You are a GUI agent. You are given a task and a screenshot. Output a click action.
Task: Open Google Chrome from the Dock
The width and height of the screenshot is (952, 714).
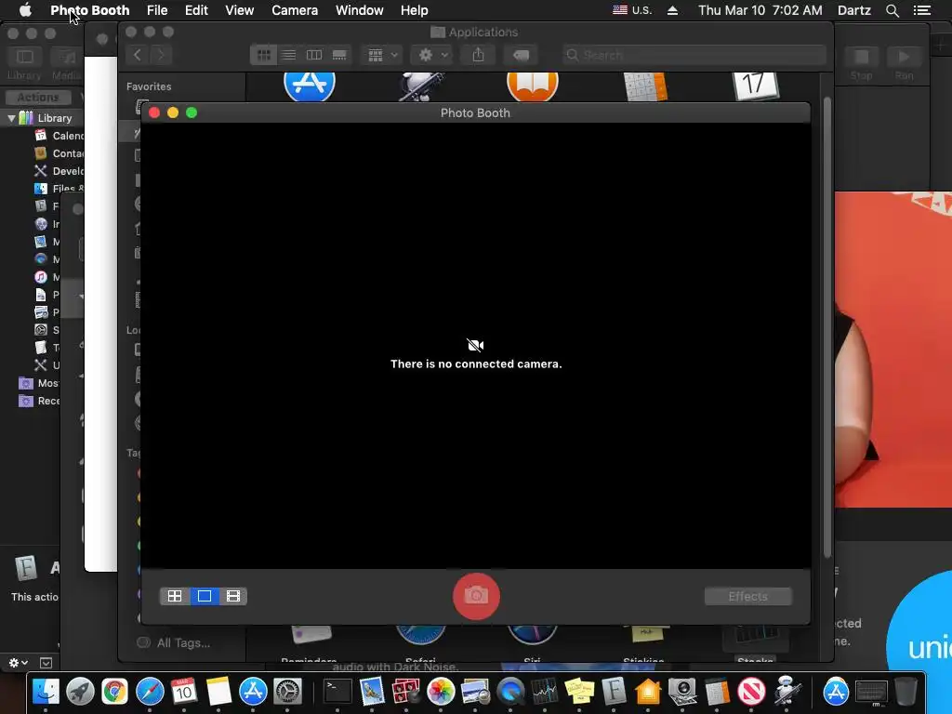114,691
